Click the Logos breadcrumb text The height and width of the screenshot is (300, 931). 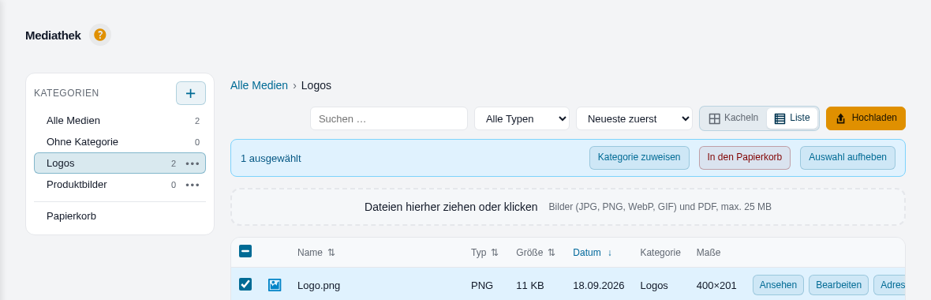[x=316, y=85]
